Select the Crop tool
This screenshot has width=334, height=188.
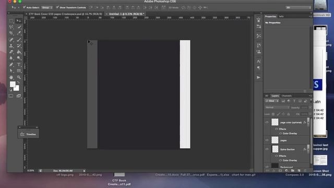11,33
